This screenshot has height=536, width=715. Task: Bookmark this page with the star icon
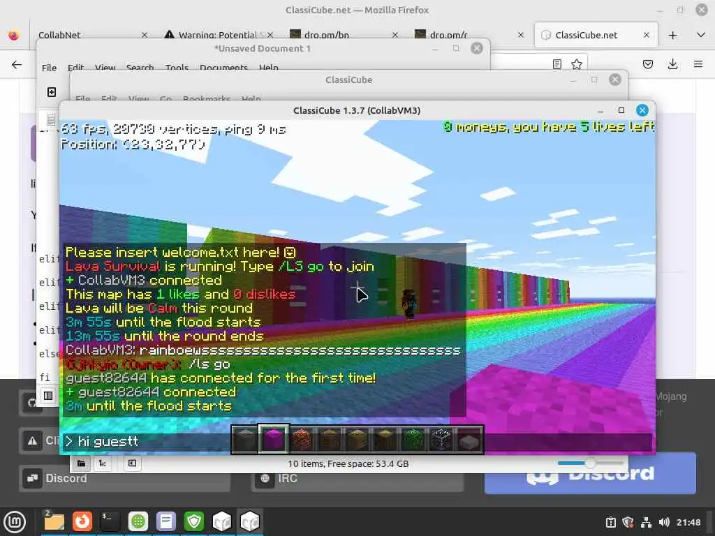point(576,64)
